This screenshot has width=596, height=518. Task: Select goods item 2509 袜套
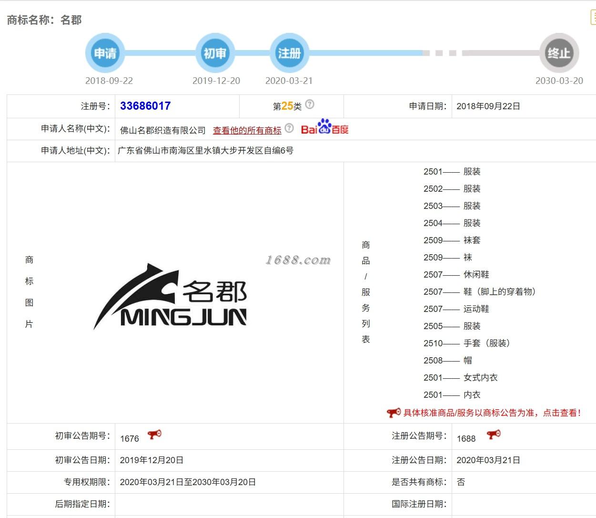[452, 240]
